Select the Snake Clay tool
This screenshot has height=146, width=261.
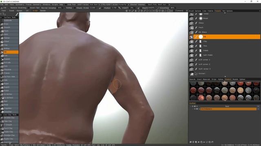click(9, 132)
